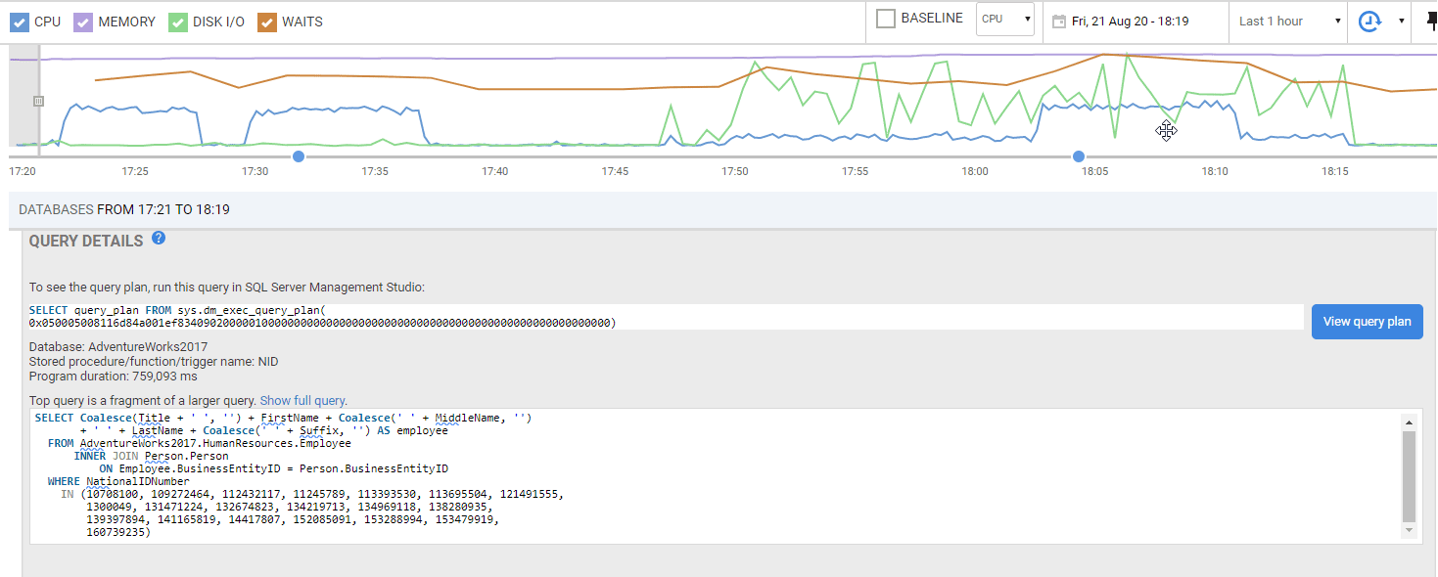The height and width of the screenshot is (577, 1438).
Task: Click the date field Fri, 21 Aug 20 - 18:19
Action: click(x=1131, y=21)
